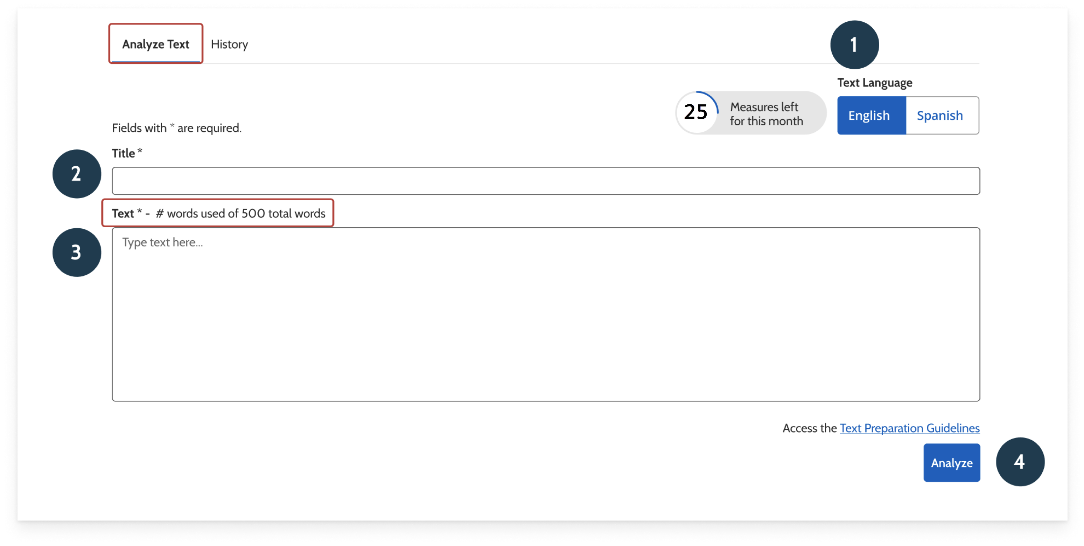Click the Title input field
Viewport: 1084px width, 546px height.
545,180
